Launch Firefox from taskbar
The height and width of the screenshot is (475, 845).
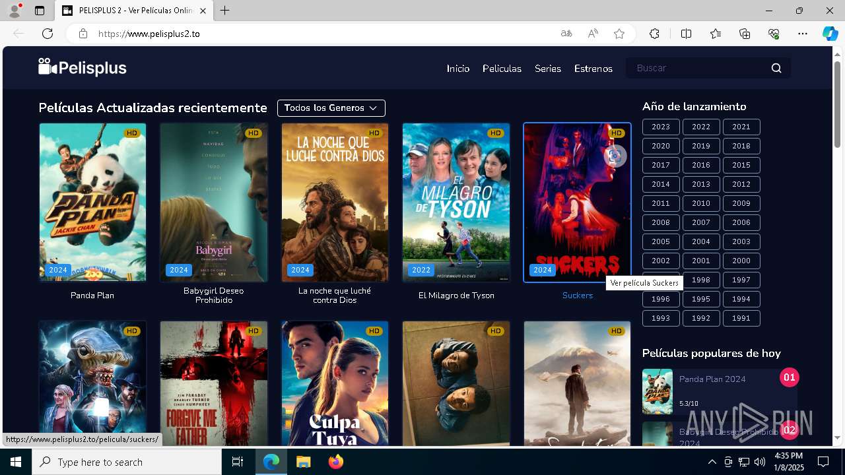[335, 462]
